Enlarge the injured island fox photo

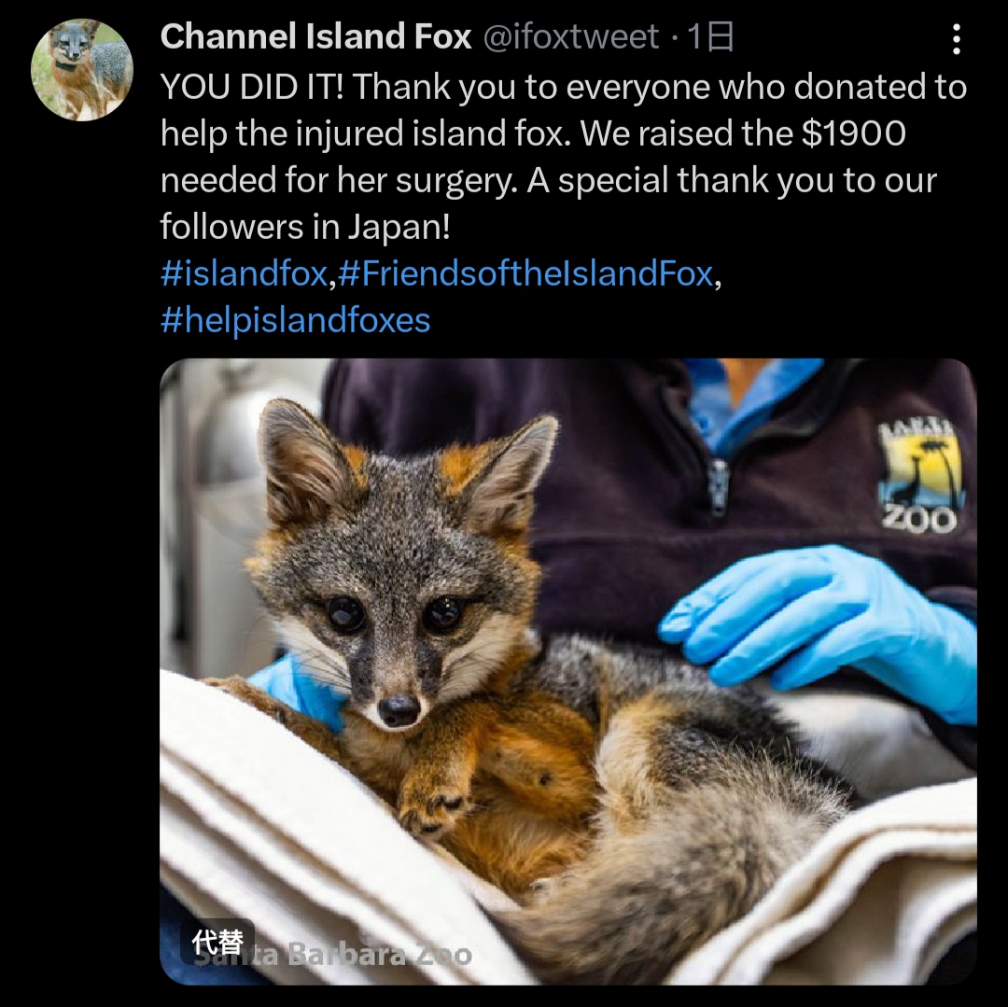(568, 672)
